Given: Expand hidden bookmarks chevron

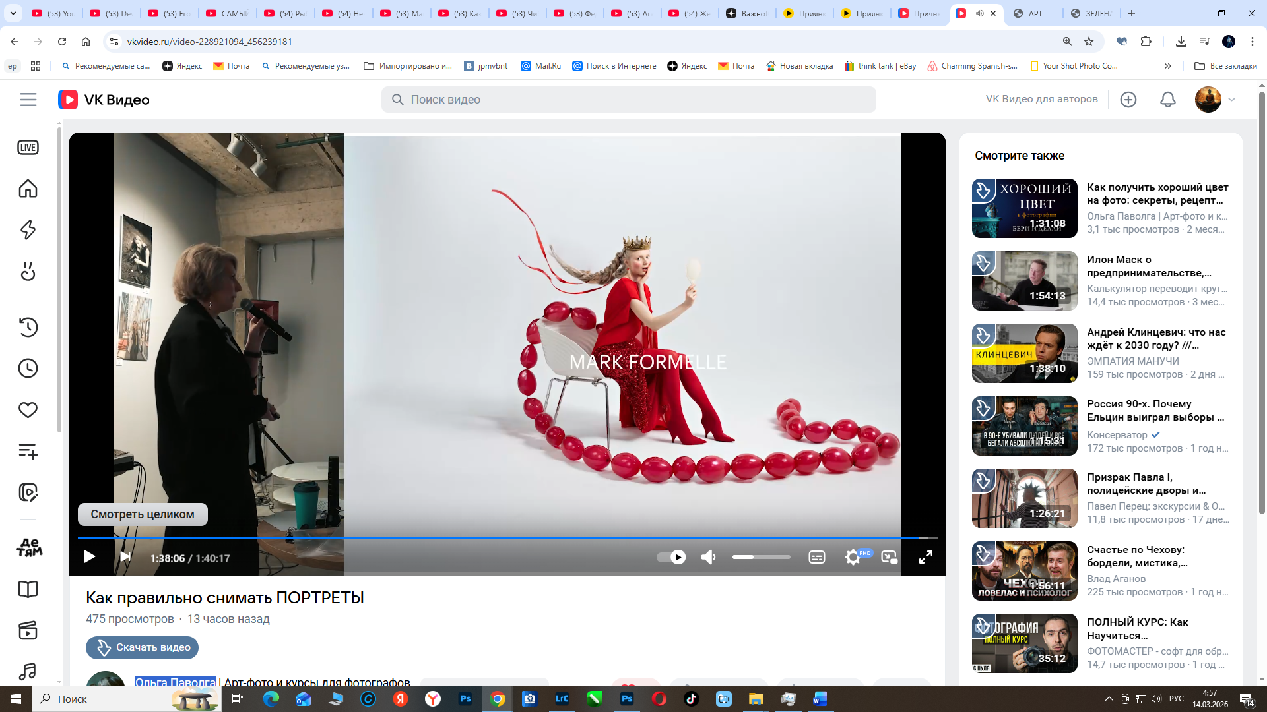Looking at the screenshot, I should 1167,66.
